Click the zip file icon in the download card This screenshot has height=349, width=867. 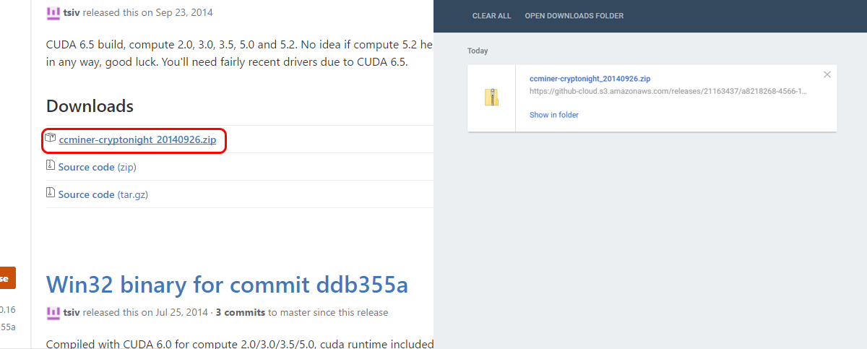(491, 98)
